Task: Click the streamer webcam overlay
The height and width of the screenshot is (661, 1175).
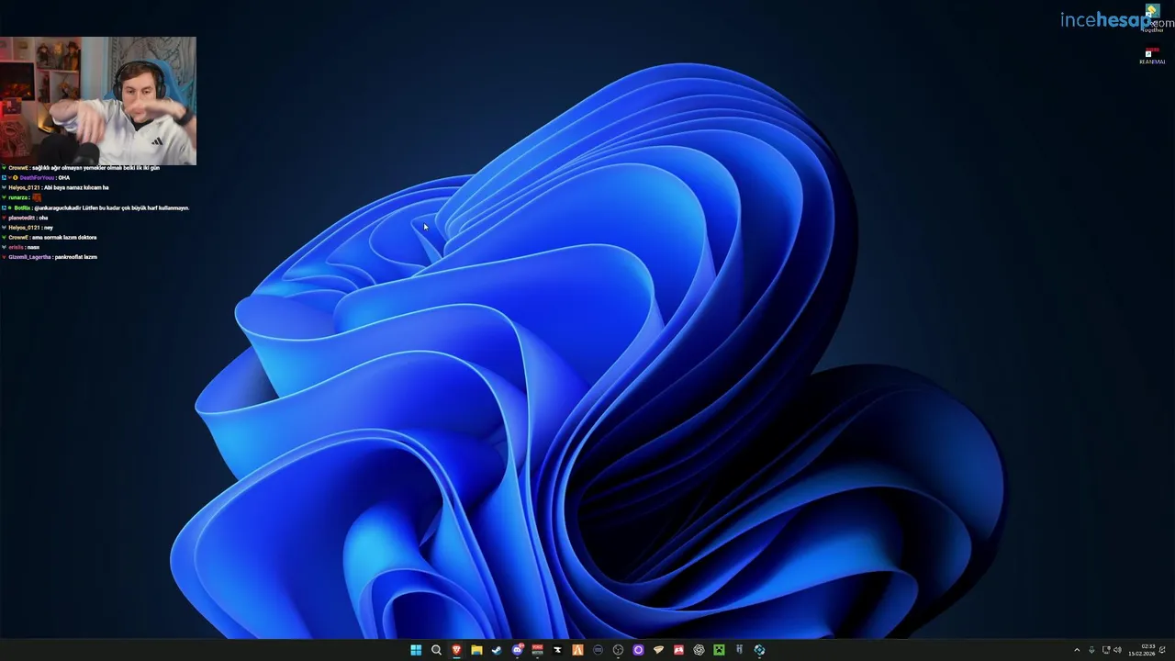Action: pyautogui.click(x=98, y=101)
